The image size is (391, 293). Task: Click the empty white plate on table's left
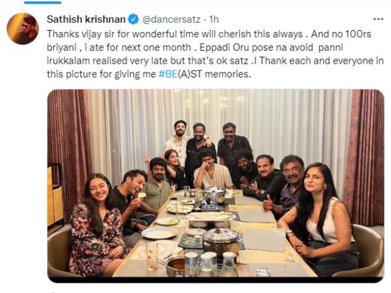(x=157, y=232)
